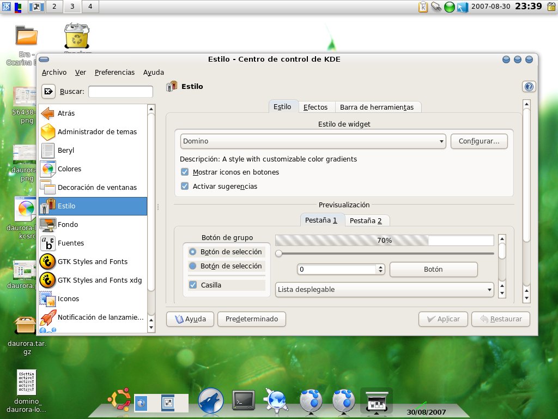Open the Ubuntu logo in the bottom dock
Image resolution: width=558 pixels, height=419 pixels.
tap(119, 400)
